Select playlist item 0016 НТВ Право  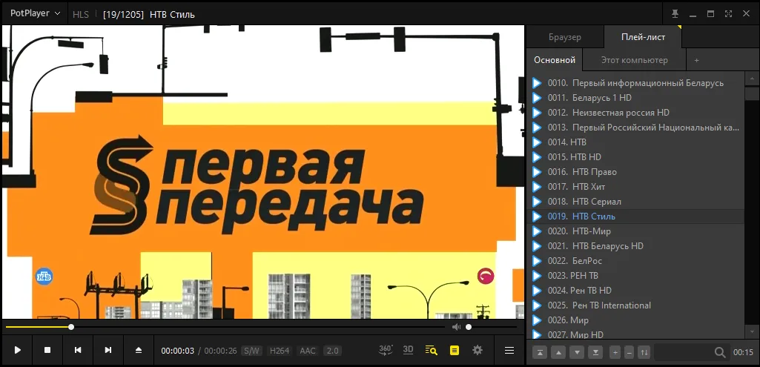[x=635, y=171]
